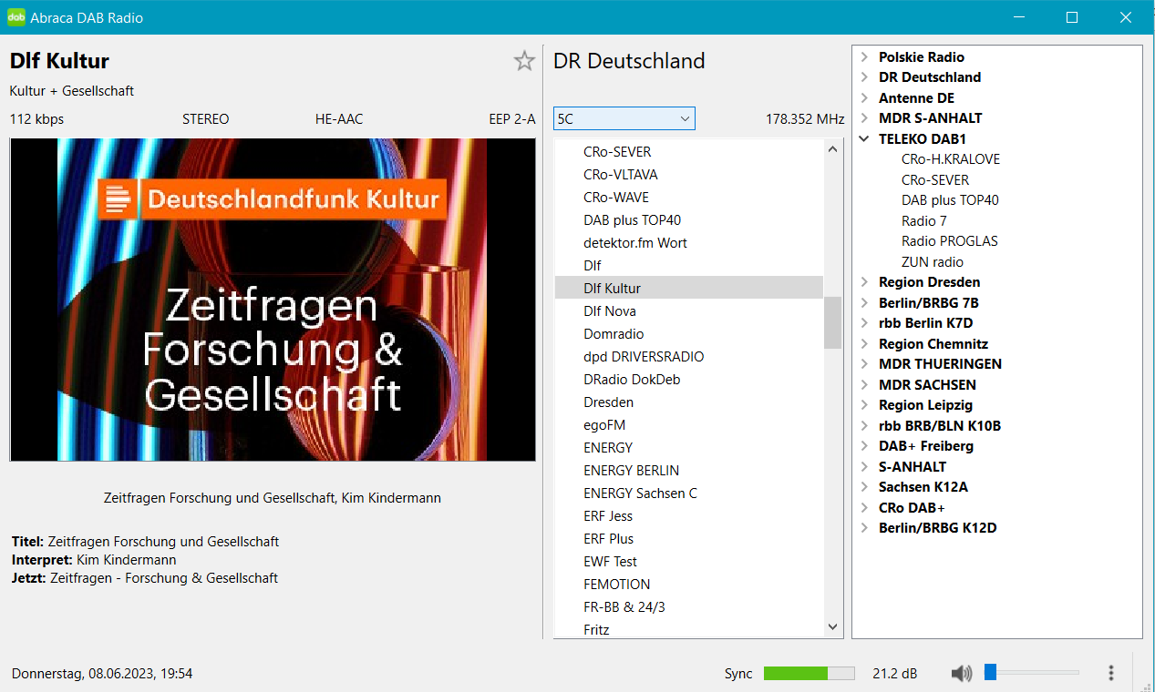Collapse the TELEKO DAB1 ensemble

point(864,139)
